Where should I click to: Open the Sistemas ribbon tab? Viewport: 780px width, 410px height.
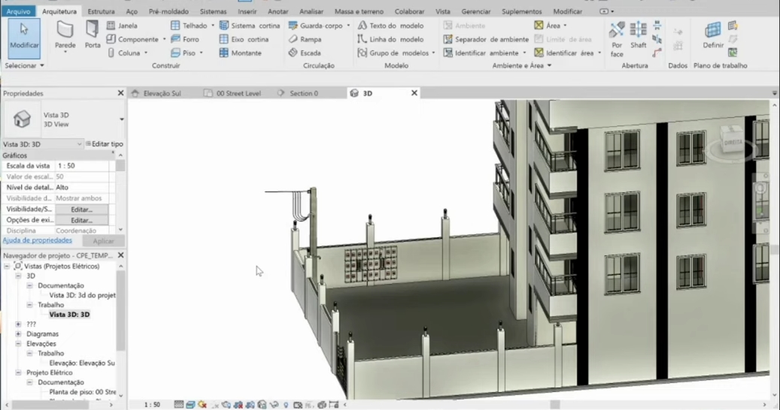[x=213, y=11]
